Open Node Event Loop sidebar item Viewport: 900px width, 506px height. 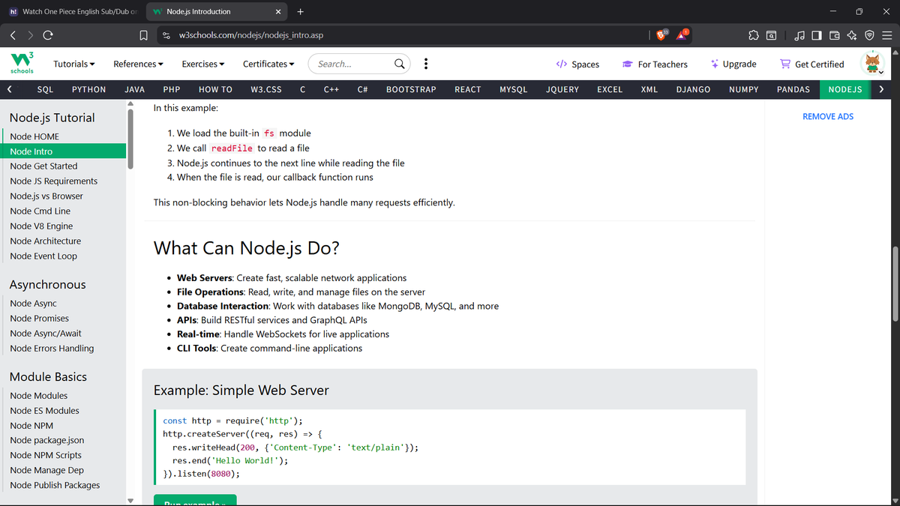(x=43, y=256)
